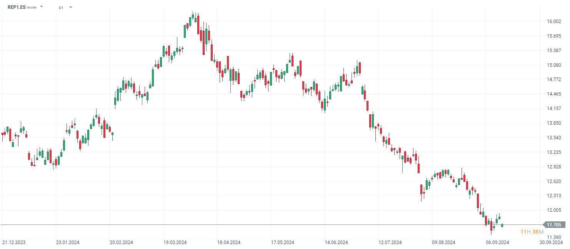Click the REP1.ES ticker name
Screen dimensions: 570x249
(x=17, y=7)
